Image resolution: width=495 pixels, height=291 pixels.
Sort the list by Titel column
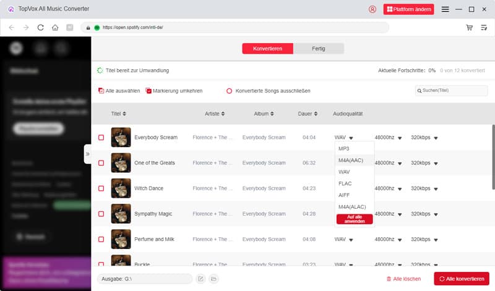[118, 114]
